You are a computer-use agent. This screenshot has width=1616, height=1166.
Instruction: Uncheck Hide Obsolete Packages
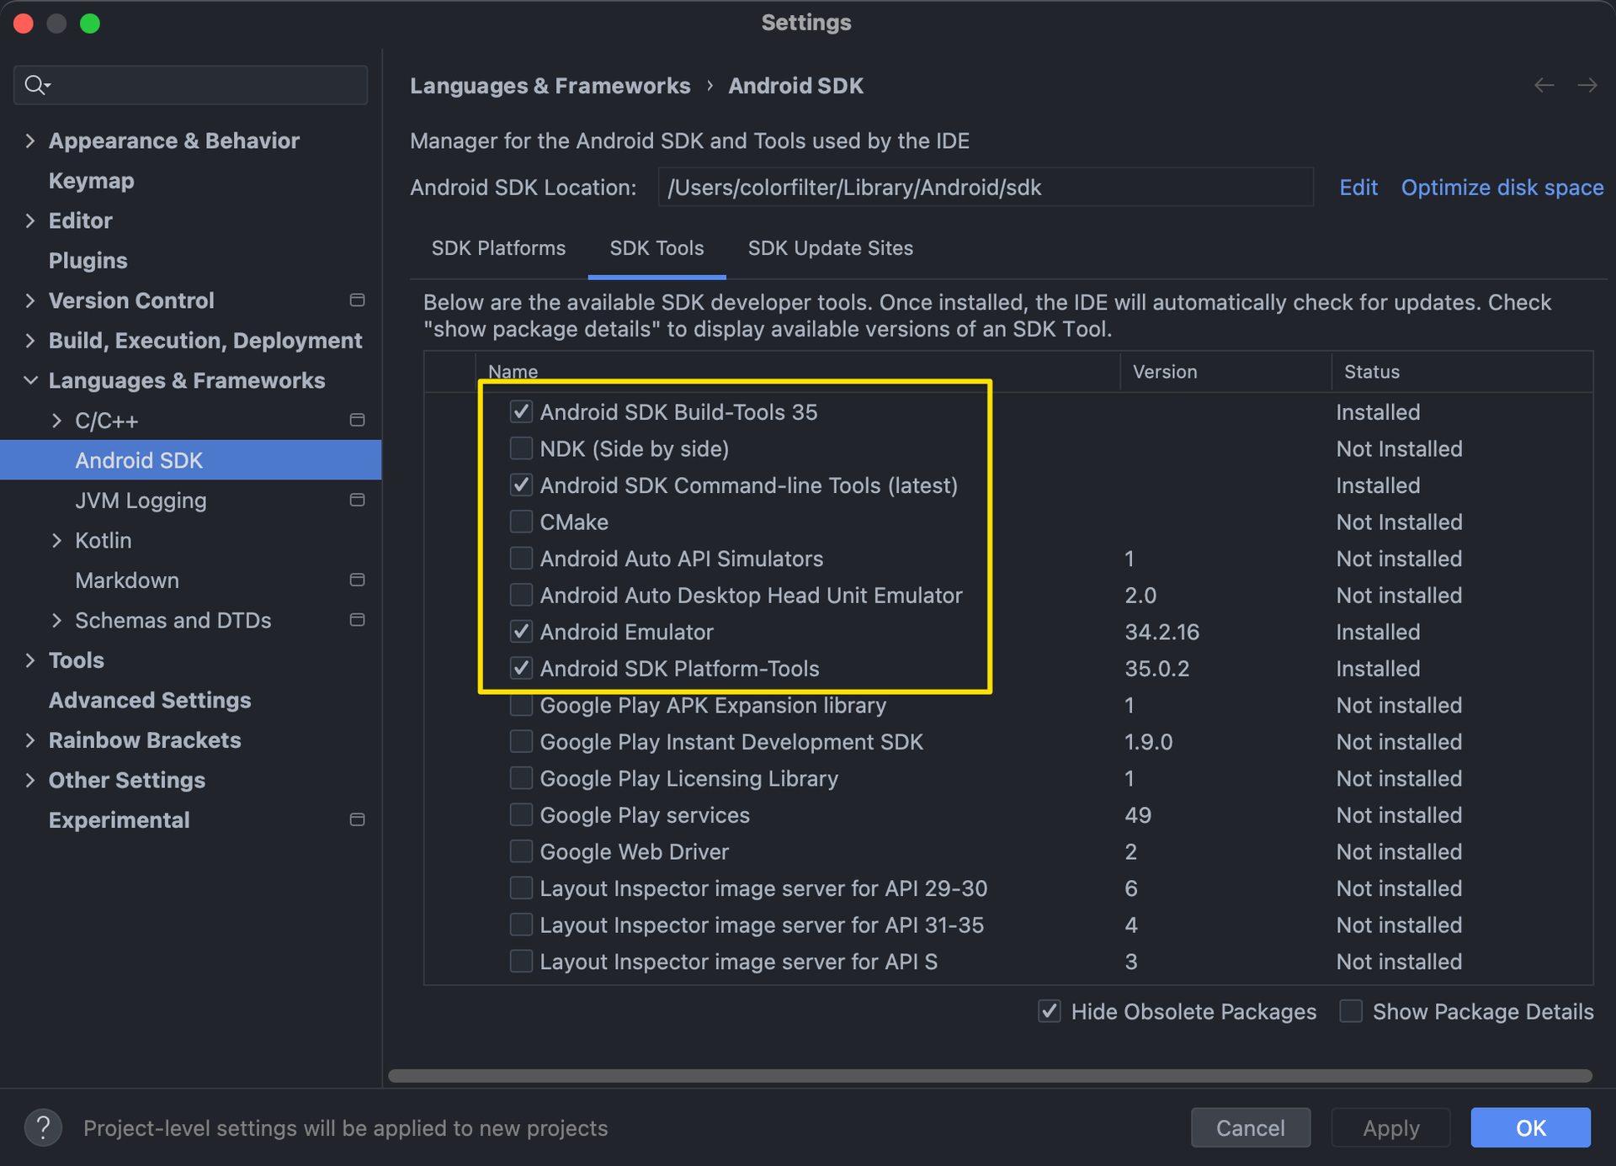click(1050, 1011)
